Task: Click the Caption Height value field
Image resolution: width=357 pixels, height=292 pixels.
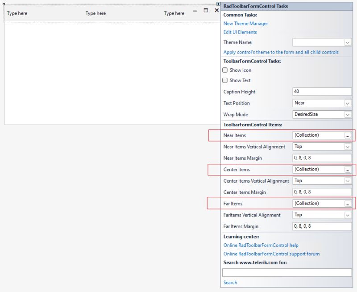Action: [x=322, y=92]
